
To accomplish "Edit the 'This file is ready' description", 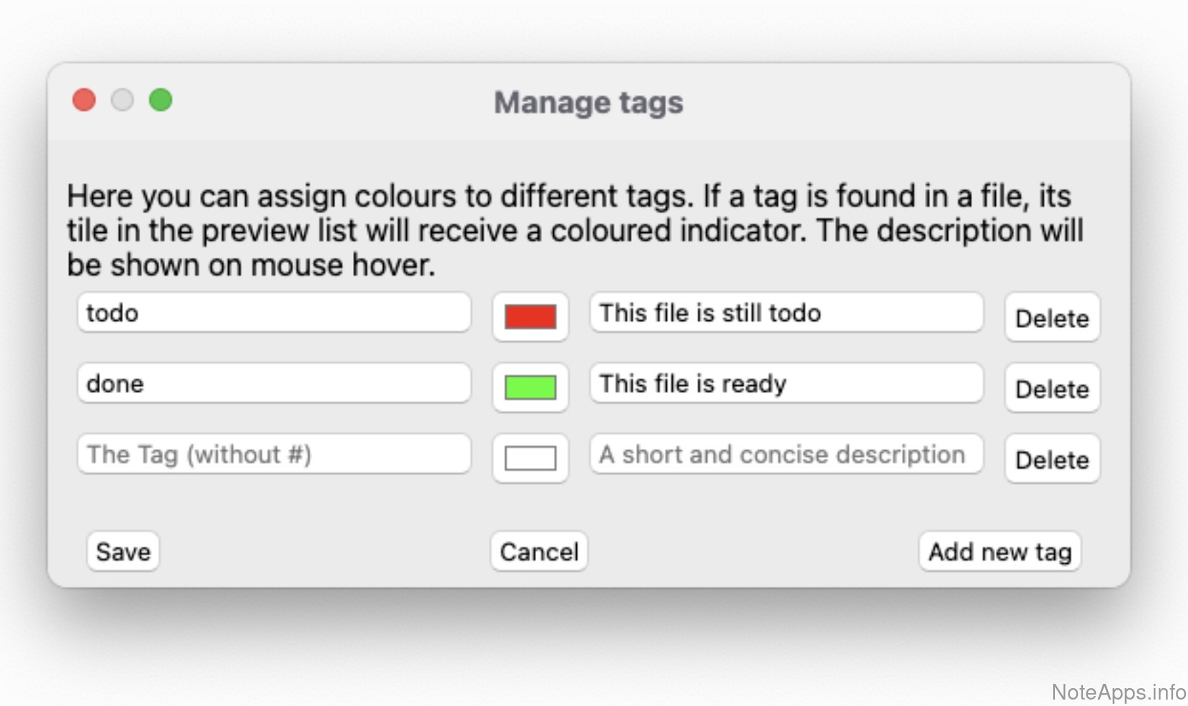I will (786, 383).
